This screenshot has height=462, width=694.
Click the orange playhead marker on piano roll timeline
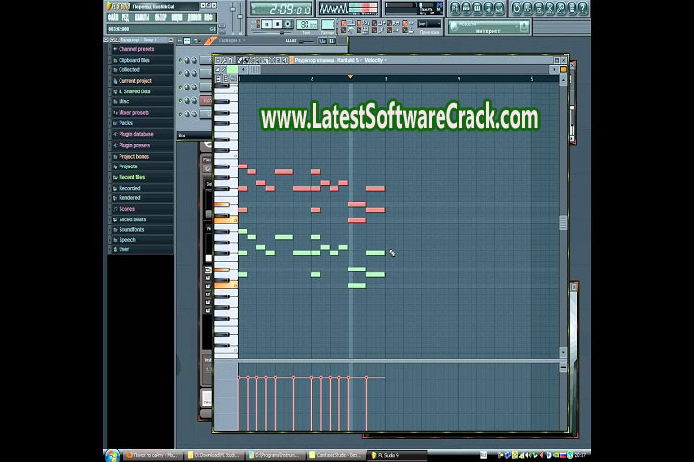350,77
